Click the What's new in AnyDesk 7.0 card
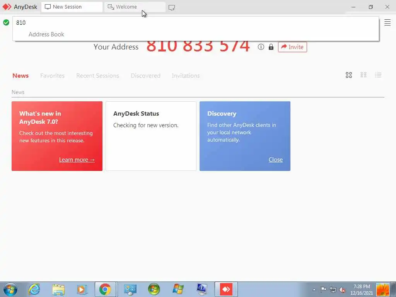This screenshot has height=297, width=396. [x=57, y=136]
